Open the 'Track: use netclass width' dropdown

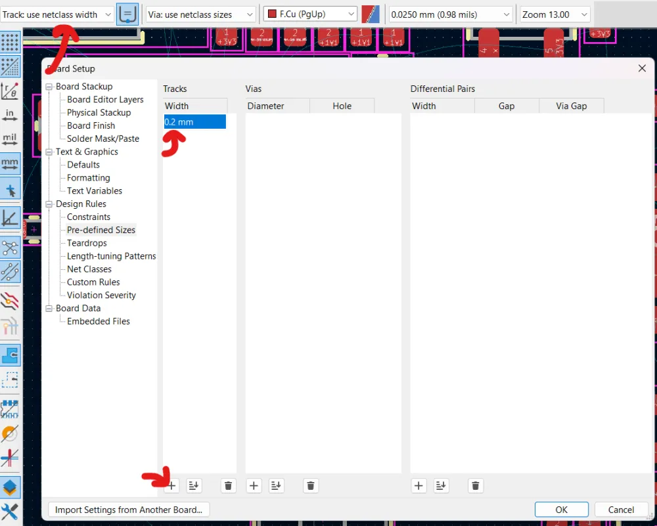[57, 14]
